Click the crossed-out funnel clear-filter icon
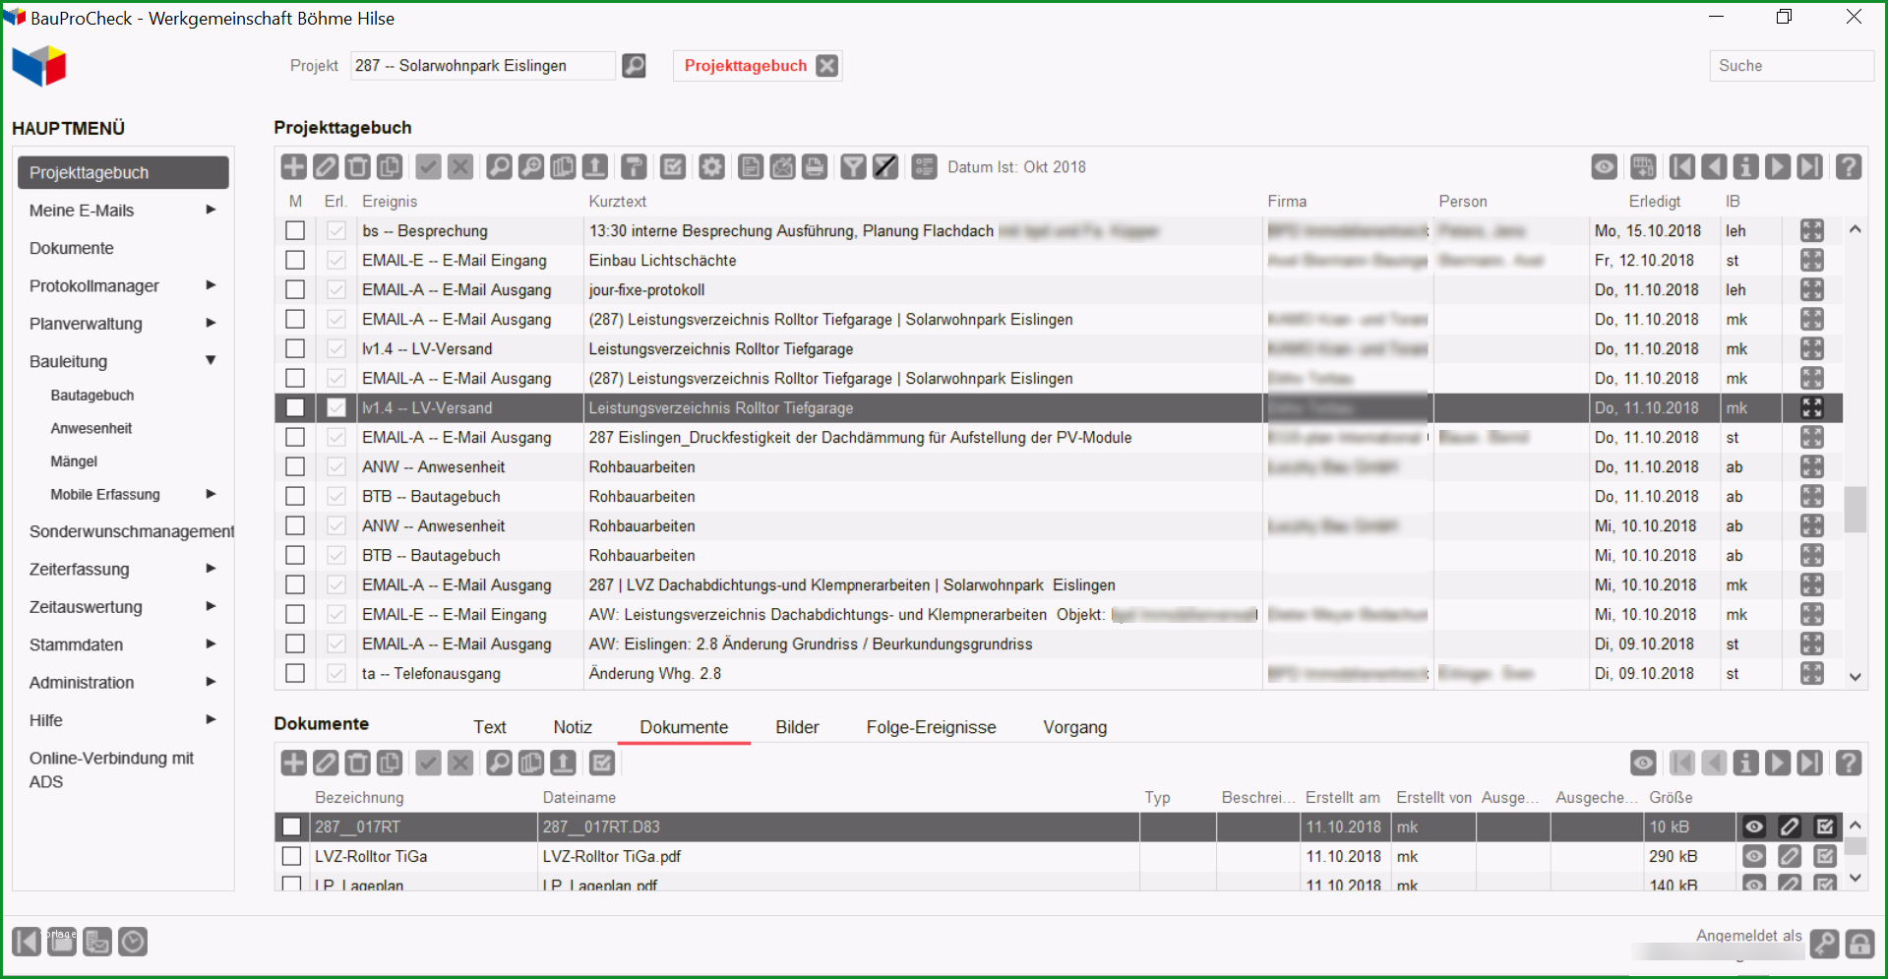The width and height of the screenshot is (1888, 979). coord(885,166)
